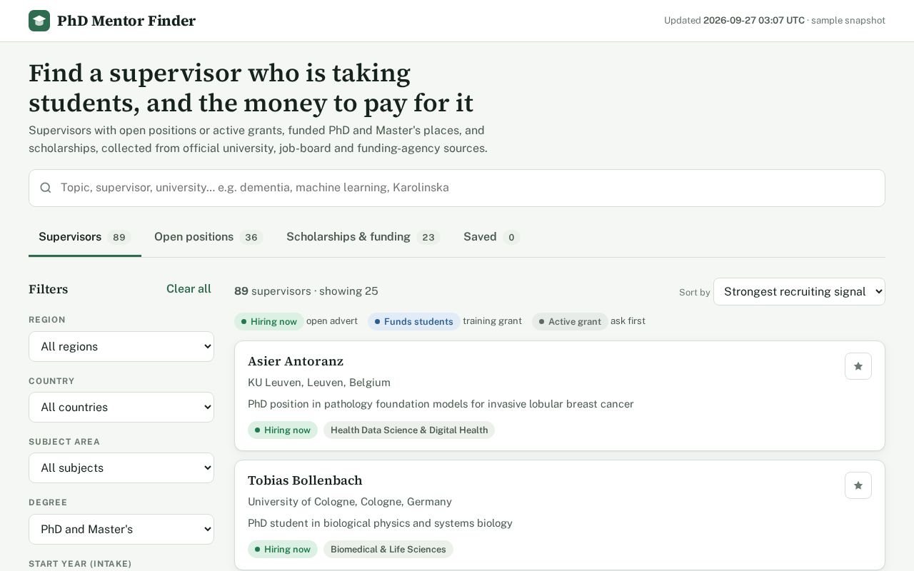Image resolution: width=914 pixels, height=571 pixels.
Task: Open Asier Antoranz's supervisor name
Action: click(296, 361)
